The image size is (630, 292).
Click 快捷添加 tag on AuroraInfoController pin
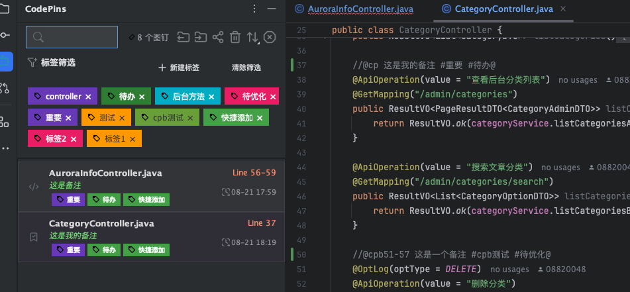(146, 199)
